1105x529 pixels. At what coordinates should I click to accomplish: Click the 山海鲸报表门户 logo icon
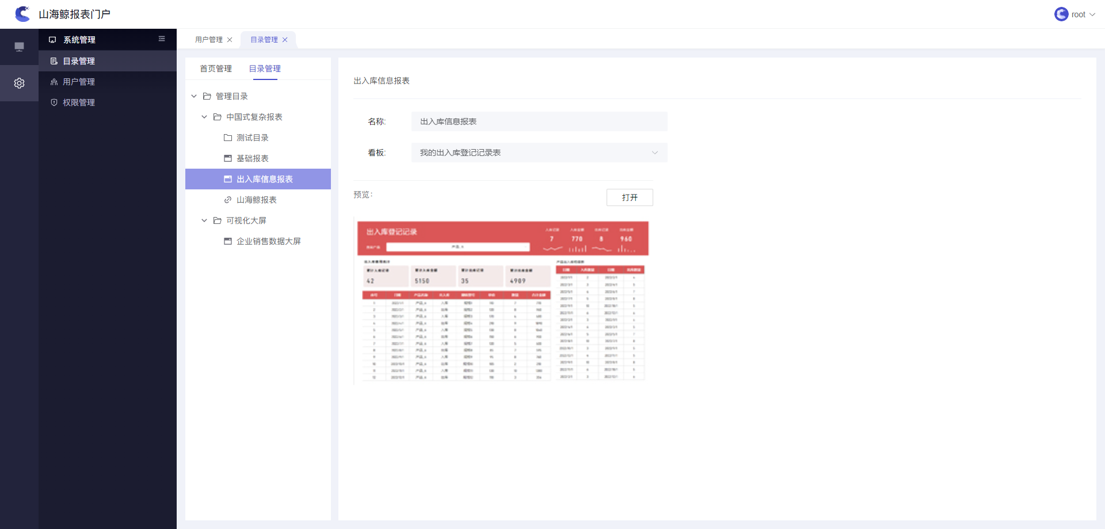click(22, 14)
